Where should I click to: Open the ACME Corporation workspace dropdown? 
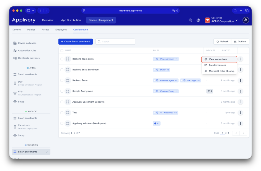point(221,20)
